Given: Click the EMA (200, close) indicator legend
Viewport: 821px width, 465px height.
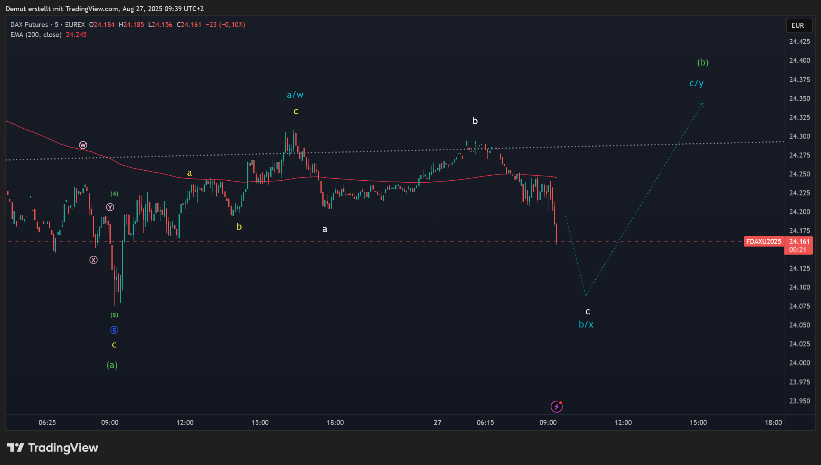Looking at the screenshot, I should [36, 35].
